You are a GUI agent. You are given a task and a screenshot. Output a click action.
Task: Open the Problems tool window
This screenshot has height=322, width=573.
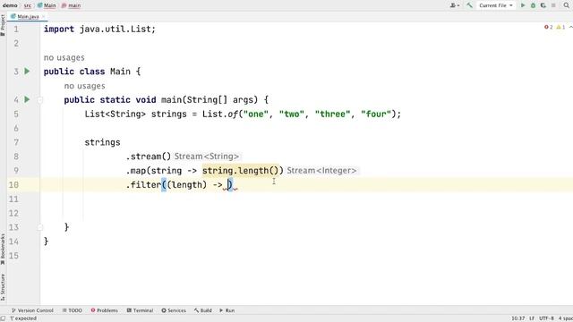click(104, 310)
